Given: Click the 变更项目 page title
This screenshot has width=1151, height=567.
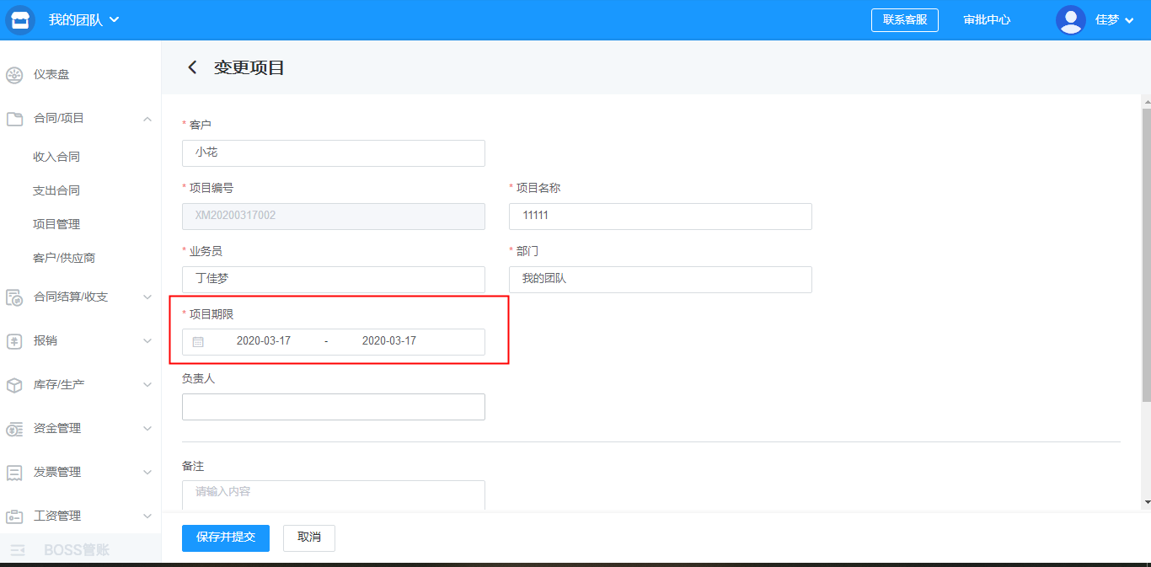Looking at the screenshot, I should 249,67.
